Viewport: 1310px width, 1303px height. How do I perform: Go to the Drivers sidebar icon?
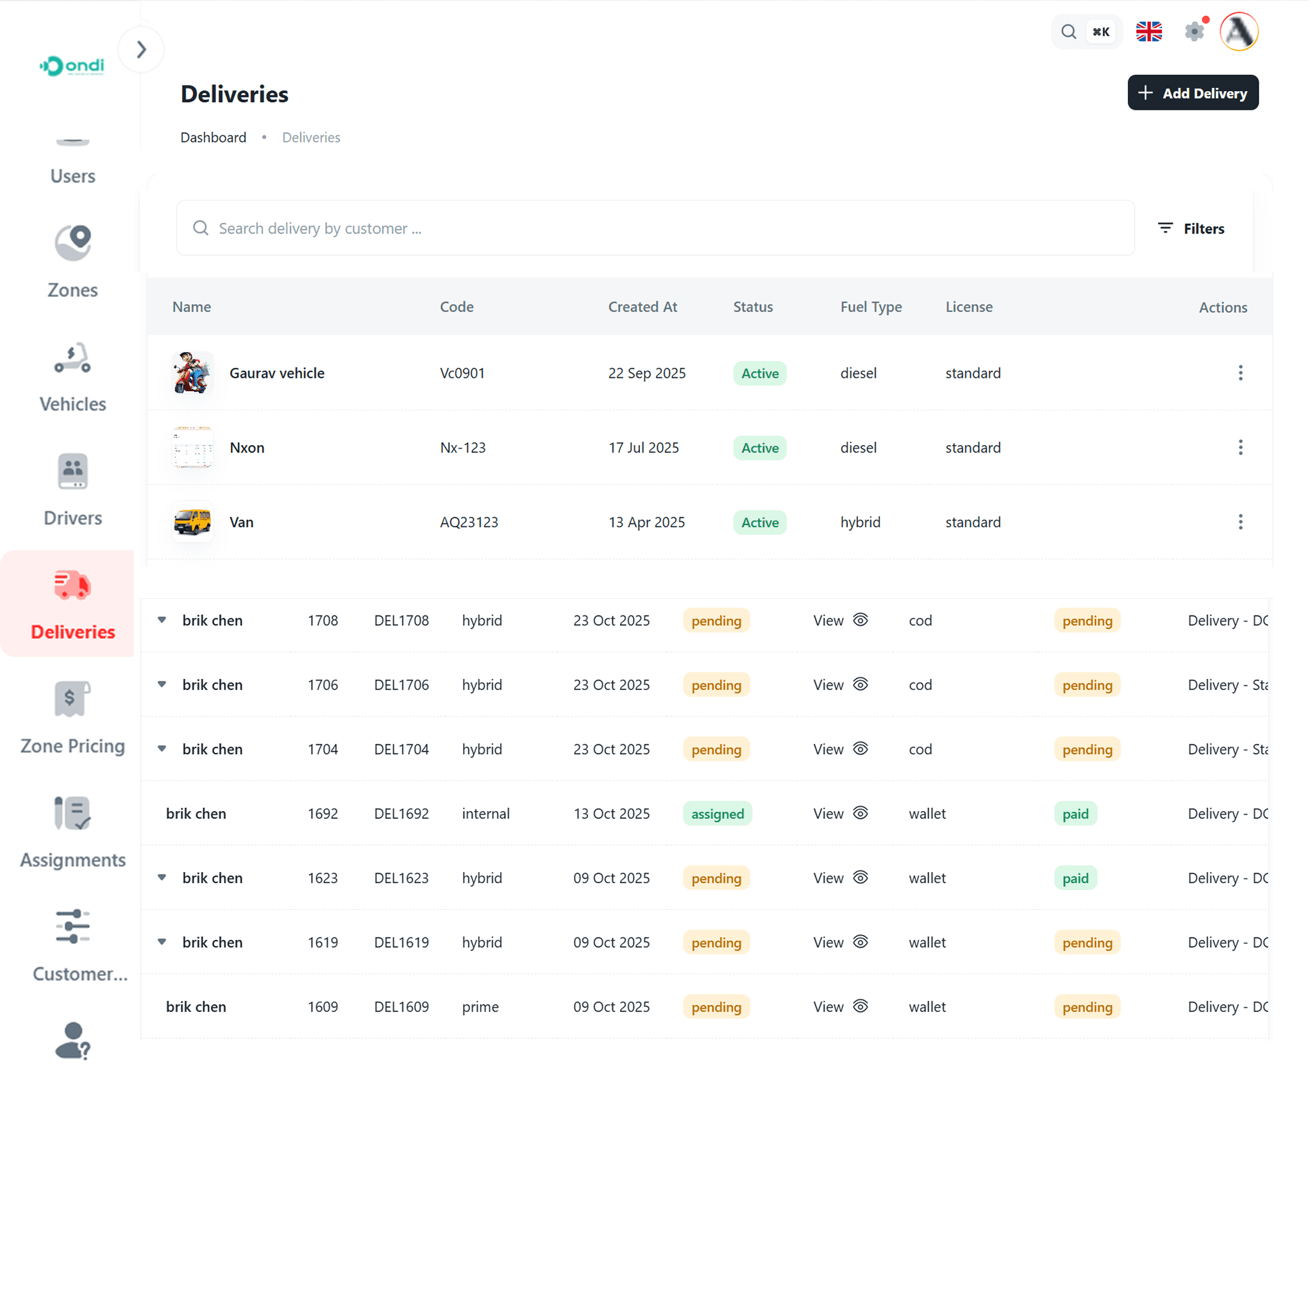pyautogui.click(x=72, y=471)
